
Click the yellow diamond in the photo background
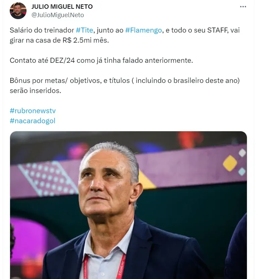pyautogui.click(x=230, y=162)
